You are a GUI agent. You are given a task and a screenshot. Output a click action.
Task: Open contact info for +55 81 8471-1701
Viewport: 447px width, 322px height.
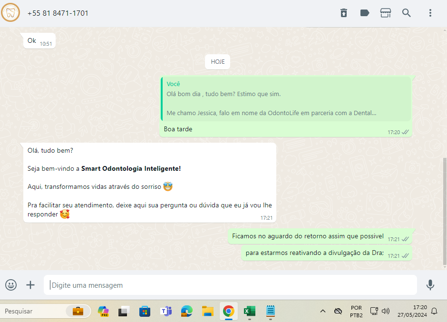pyautogui.click(x=58, y=13)
